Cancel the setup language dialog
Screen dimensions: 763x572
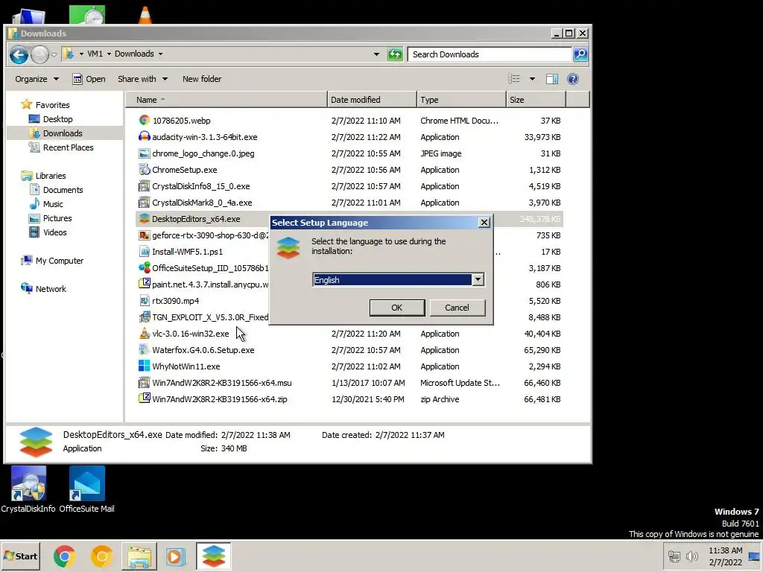pos(457,308)
